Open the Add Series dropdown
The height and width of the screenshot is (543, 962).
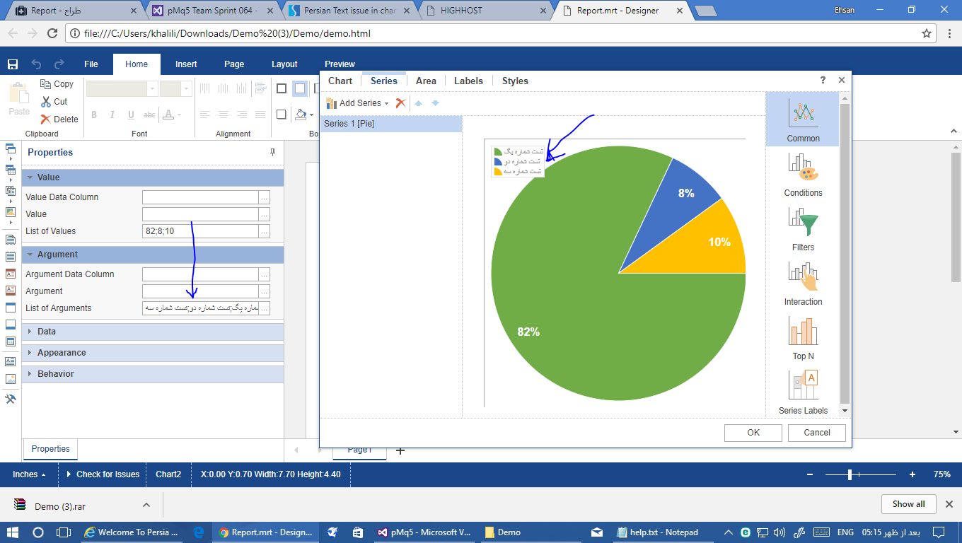(357, 103)
